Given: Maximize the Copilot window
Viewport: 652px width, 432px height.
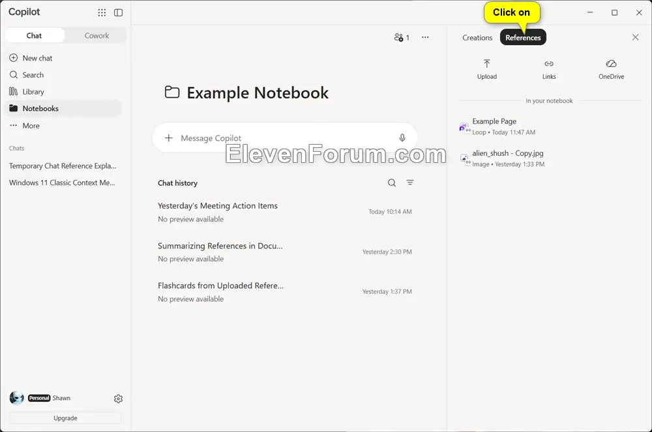Looking at the screenshot, I should 614,12.
